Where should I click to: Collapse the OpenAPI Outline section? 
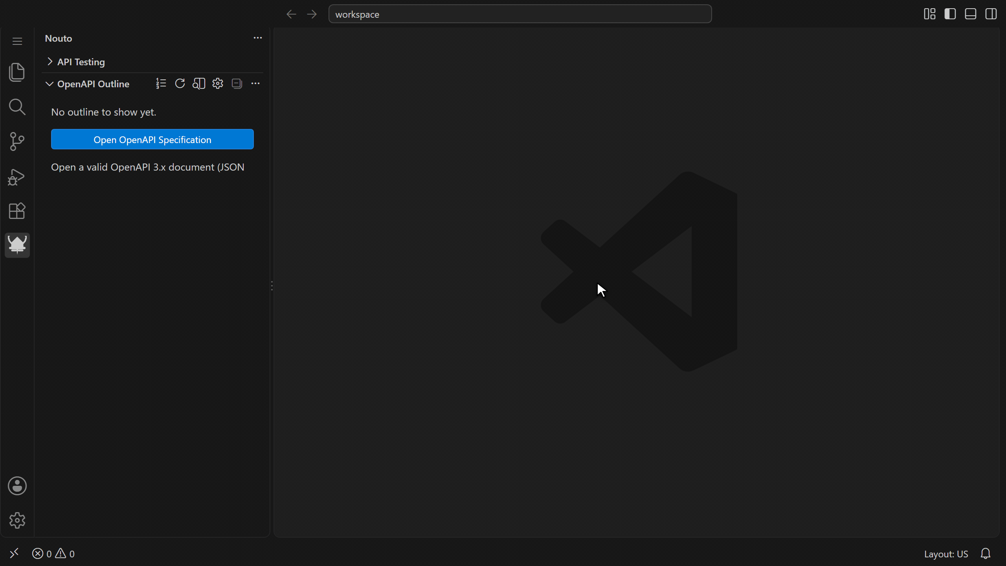[x=93, y=84]
